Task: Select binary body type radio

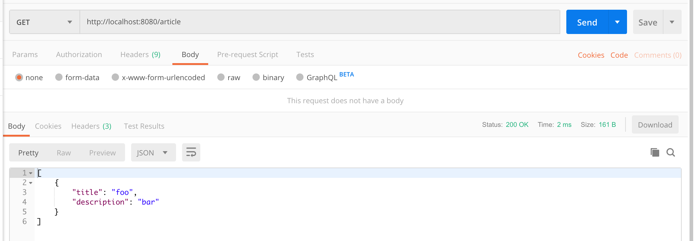Action: (256, 77)
